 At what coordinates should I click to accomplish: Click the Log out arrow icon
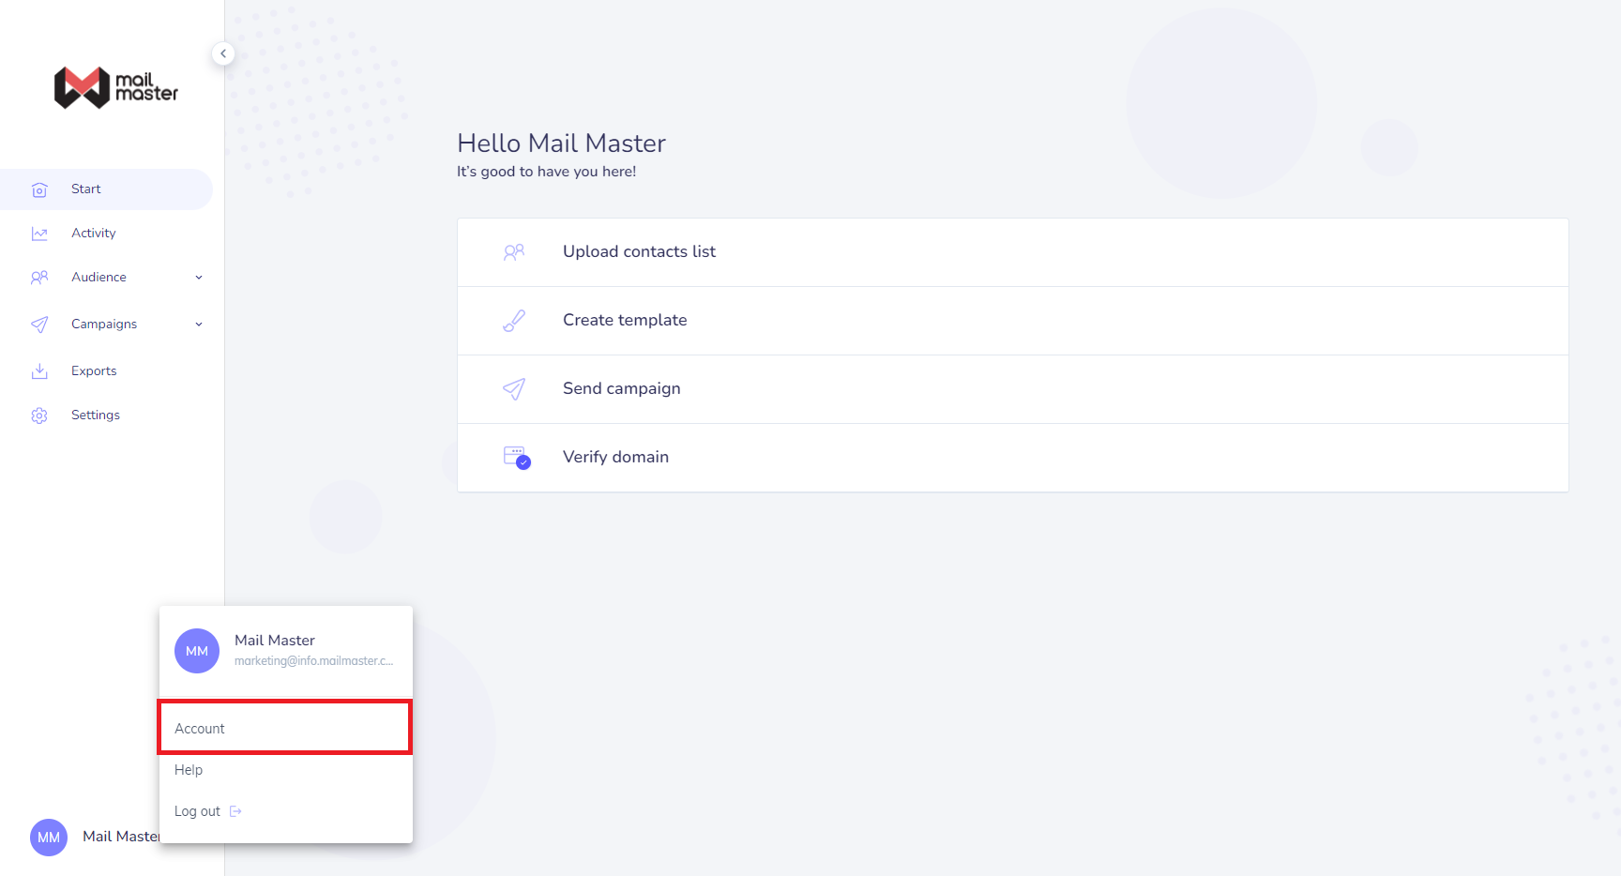pyautogui.click(x=235, y=811)
